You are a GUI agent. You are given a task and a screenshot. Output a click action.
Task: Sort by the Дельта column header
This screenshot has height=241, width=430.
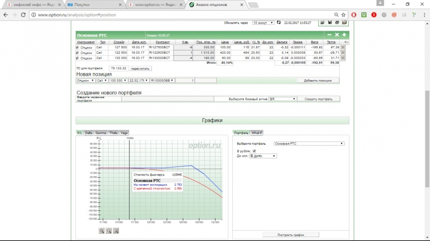(x=282, y=42)
